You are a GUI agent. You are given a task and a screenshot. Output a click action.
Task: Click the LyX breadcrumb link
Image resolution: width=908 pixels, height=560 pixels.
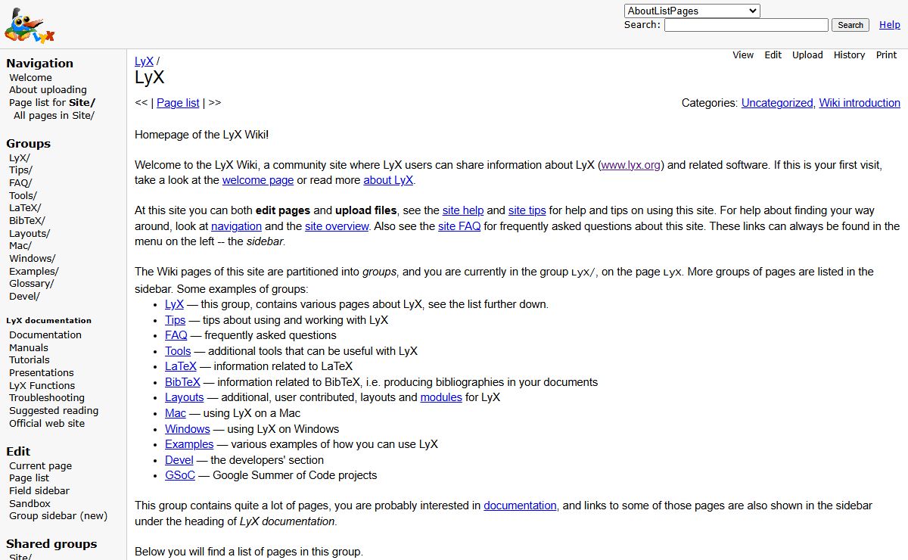pyautogui.click(x=144, y=61)
